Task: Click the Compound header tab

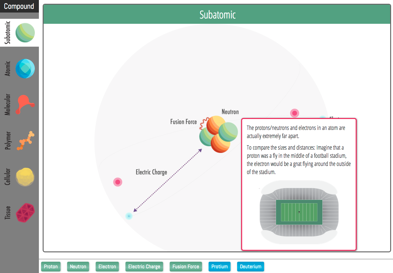Action: tap(19, 6)
